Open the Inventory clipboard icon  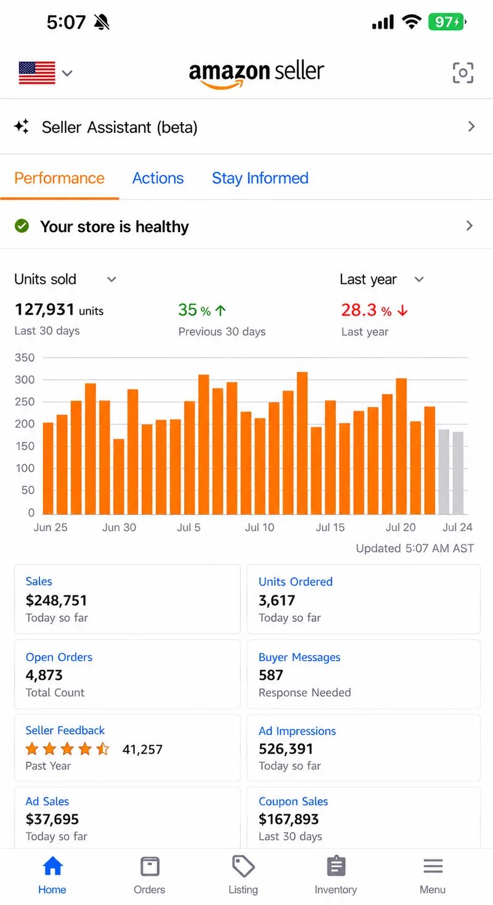(x=336, y=867)
